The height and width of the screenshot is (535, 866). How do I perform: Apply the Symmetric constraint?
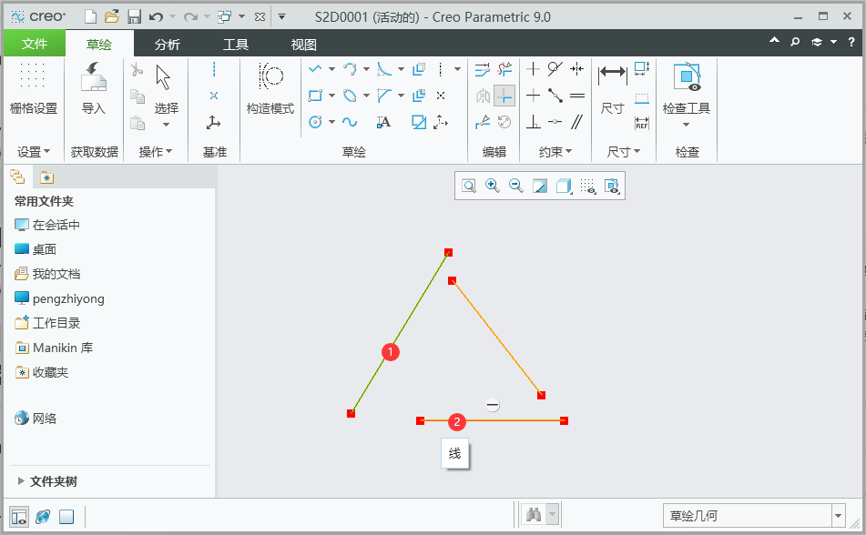[x=577, y=69]
